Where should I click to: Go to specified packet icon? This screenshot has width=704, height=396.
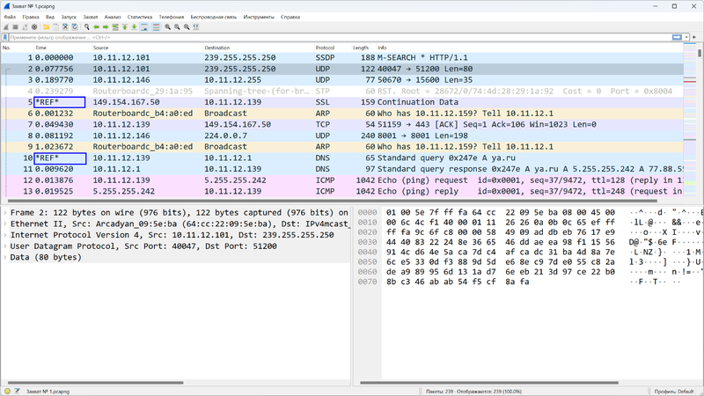[115, 27]
